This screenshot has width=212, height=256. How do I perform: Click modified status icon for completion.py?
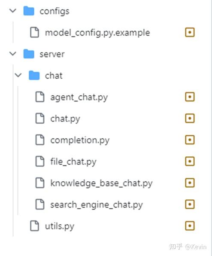click(x=190, y=140)
